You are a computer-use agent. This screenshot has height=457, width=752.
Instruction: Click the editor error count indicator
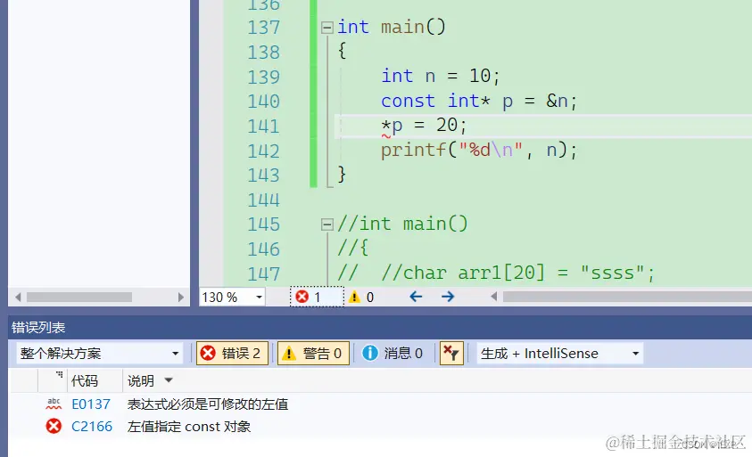[317, 297]
